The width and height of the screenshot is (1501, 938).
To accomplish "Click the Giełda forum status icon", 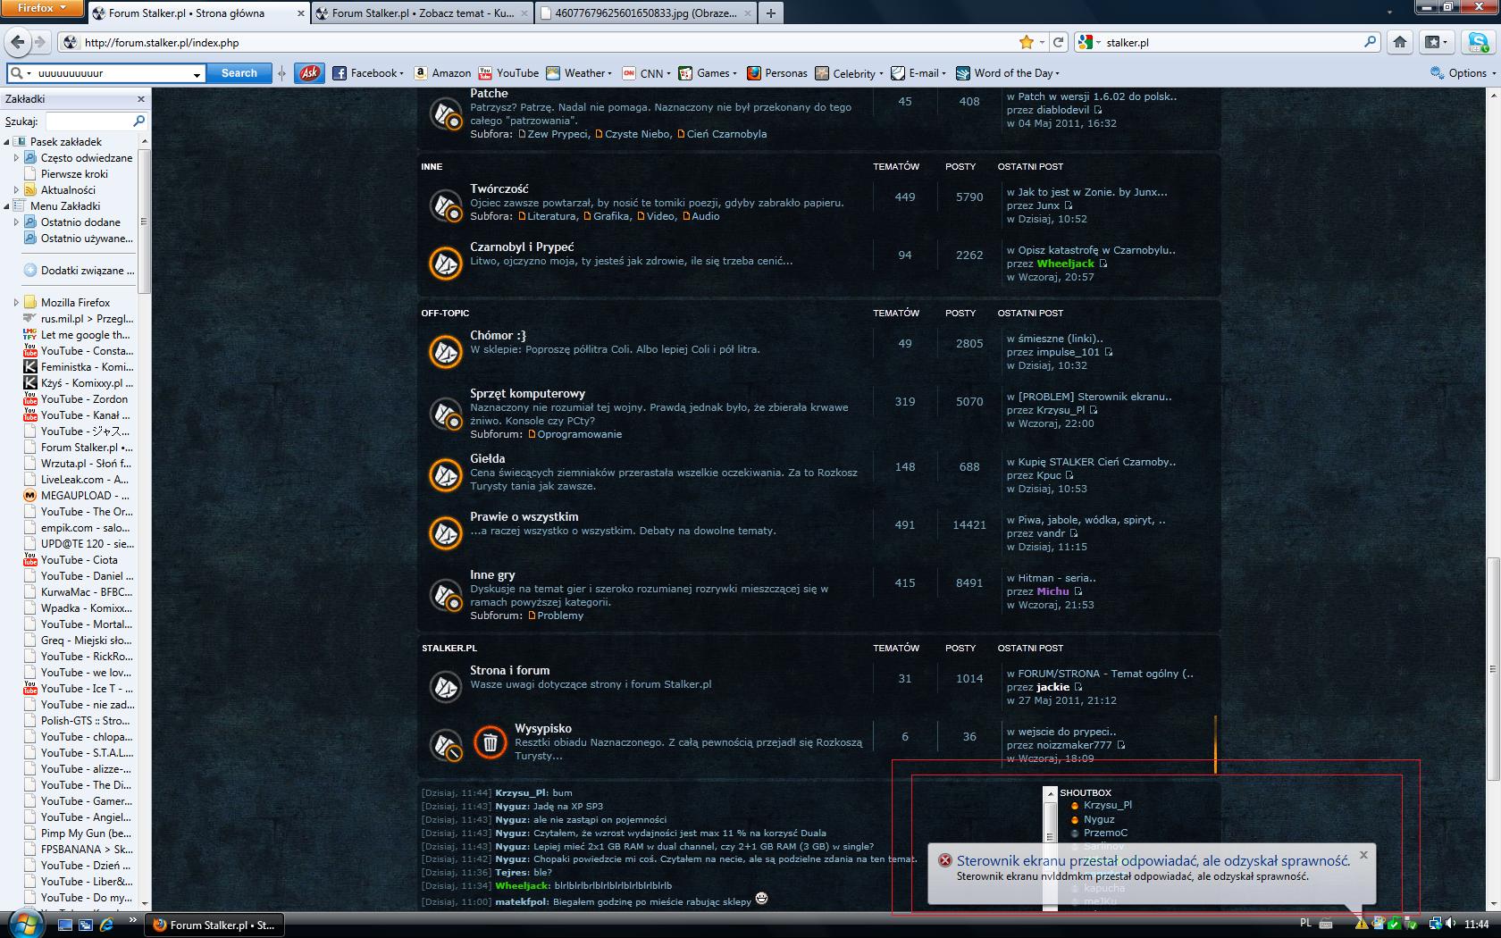I will tap(445, 474).
